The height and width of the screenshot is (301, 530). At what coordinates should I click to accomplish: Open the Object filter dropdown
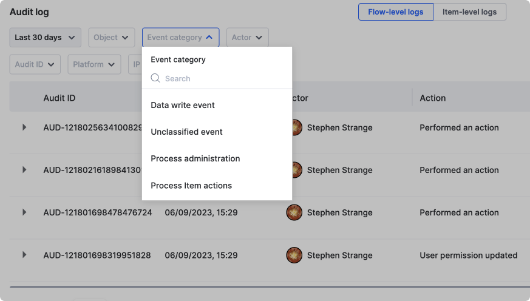[x=112, y=38]
